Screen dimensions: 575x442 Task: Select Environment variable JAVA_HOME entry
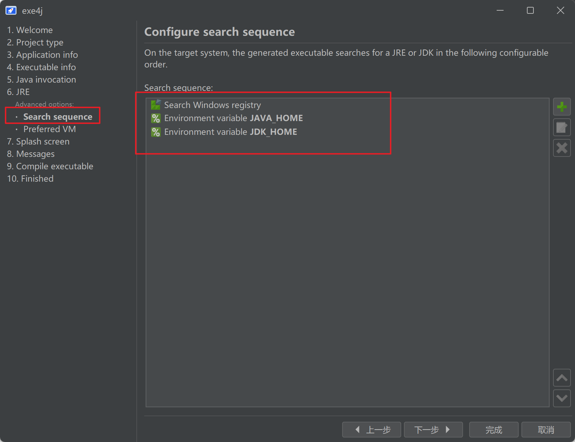coord(233,118)
